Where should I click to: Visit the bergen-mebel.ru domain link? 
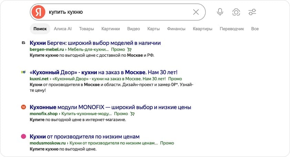[x=47, y=49]
